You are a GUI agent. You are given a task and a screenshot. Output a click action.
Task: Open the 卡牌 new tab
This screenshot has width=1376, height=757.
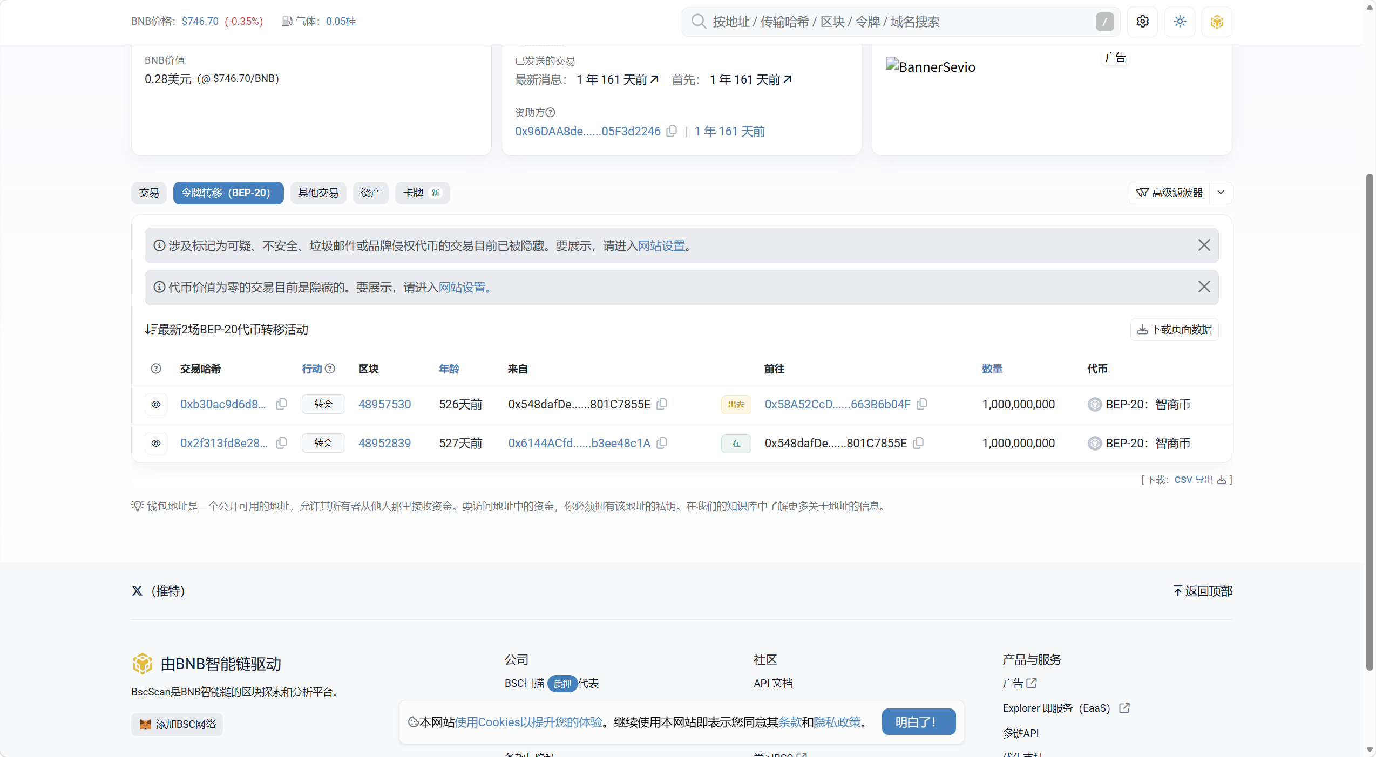(x=423, y=193)
